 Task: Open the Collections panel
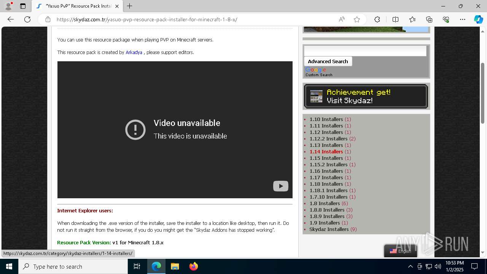[x=429, y=19]
